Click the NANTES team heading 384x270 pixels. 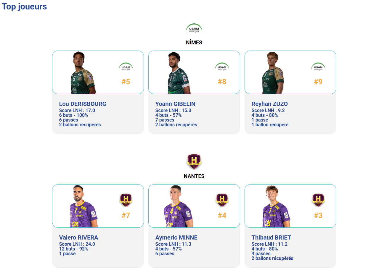pyautogui.click(x=194, y=176)
